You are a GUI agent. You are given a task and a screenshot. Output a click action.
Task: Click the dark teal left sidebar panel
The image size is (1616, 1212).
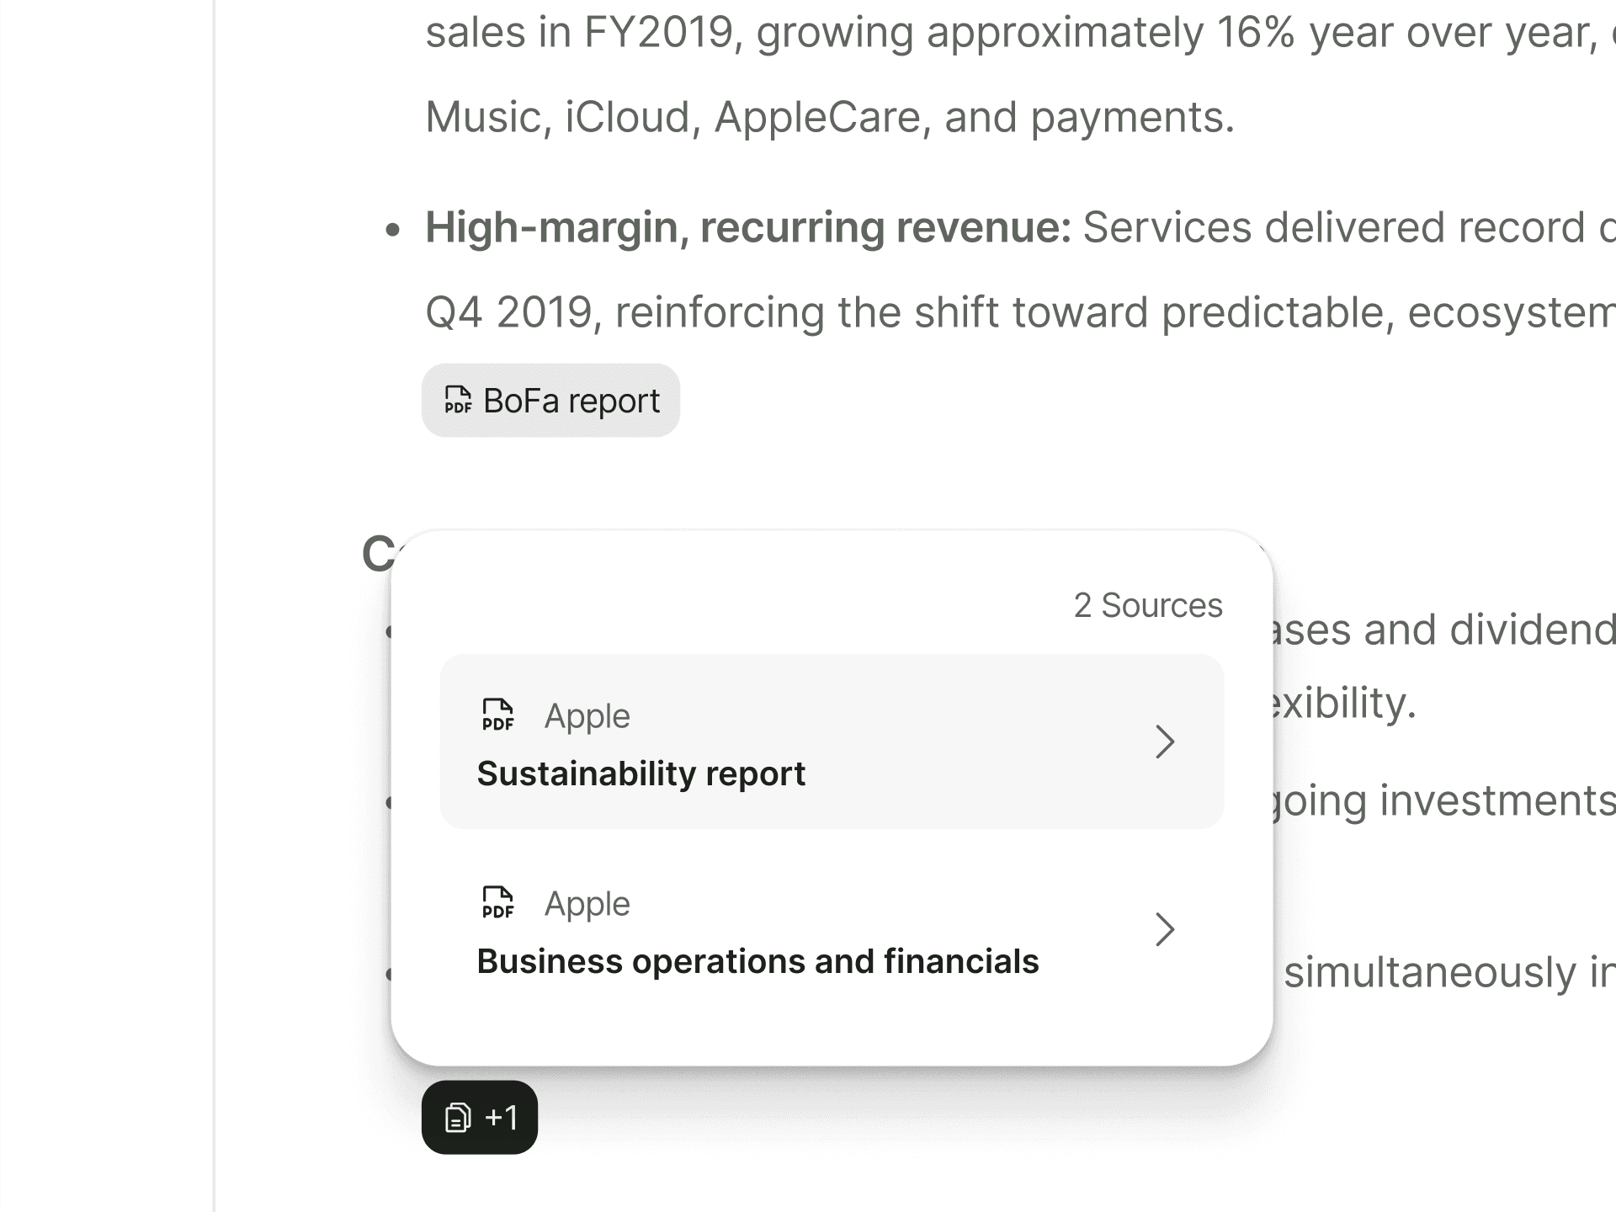[x=105, y=606]
